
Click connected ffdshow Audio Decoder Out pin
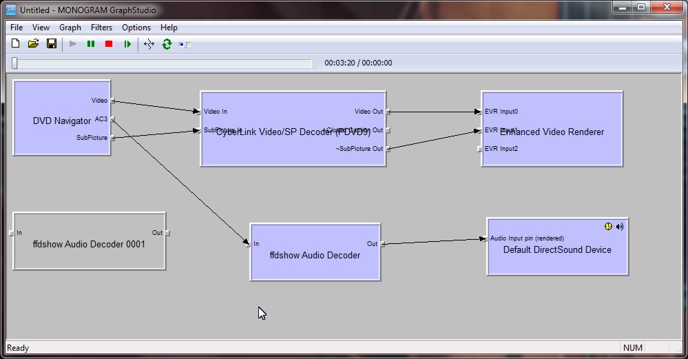tap(383, 244)
